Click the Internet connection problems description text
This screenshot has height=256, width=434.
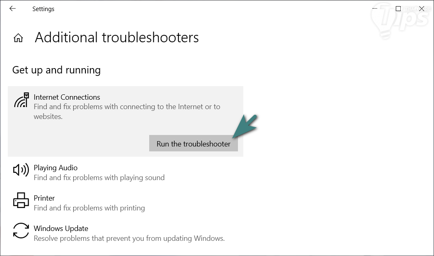click(127, 111)
